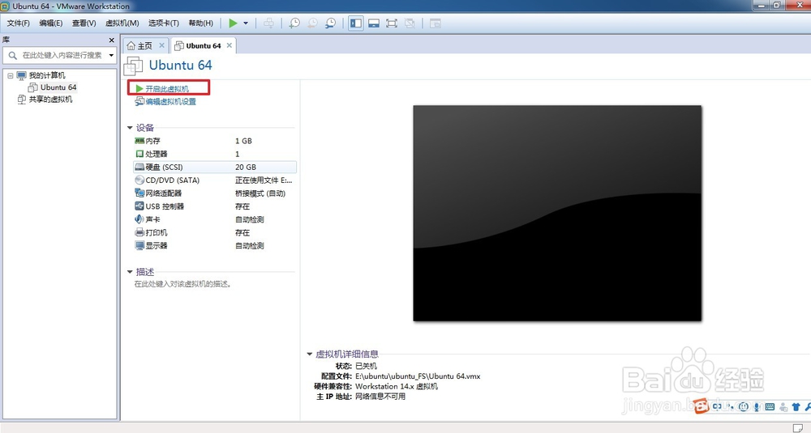Click the input method soft keyboard icon
Screen dimensions: 811x433
pos(770,407)
